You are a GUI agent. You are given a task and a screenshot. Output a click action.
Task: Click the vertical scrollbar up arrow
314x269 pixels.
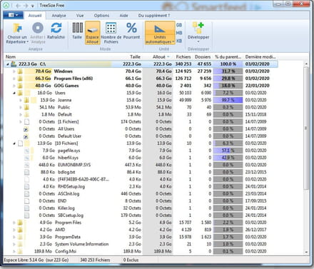click(x=306, y=64)
